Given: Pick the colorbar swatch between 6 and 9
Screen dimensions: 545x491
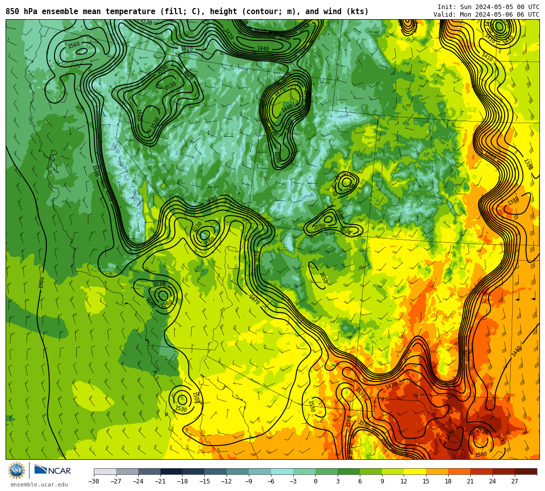Looking at the screenshot, I should pos(371,471).
